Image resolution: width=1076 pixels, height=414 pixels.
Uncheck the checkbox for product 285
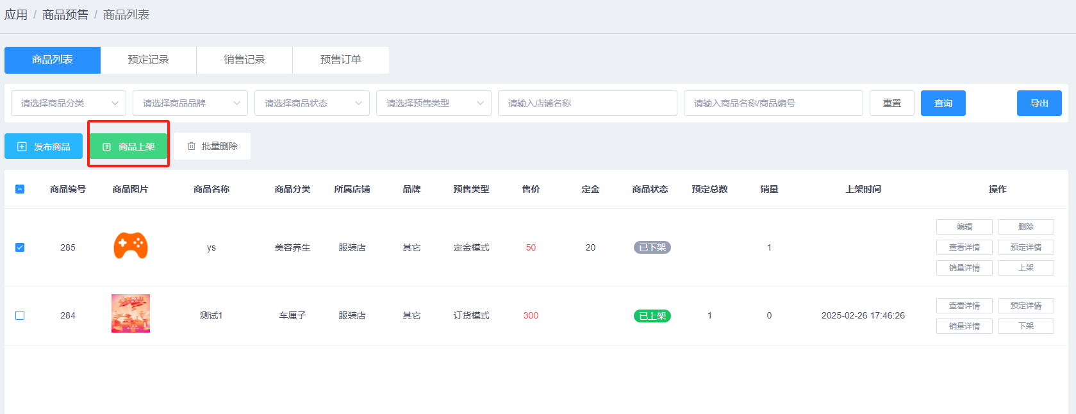click(20, 247)
